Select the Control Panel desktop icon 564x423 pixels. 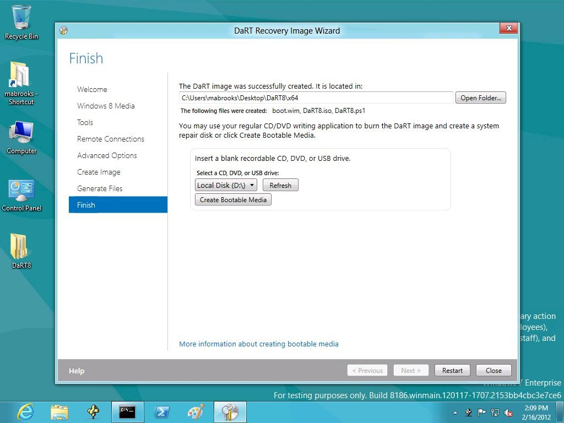[x=21, y=196]
